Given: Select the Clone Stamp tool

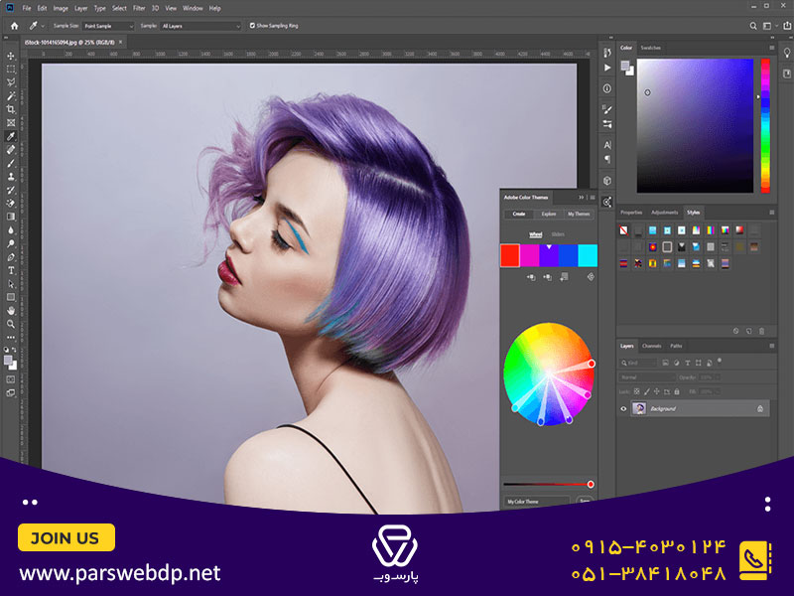Looking at the screenshot, I should coord(11,177).
